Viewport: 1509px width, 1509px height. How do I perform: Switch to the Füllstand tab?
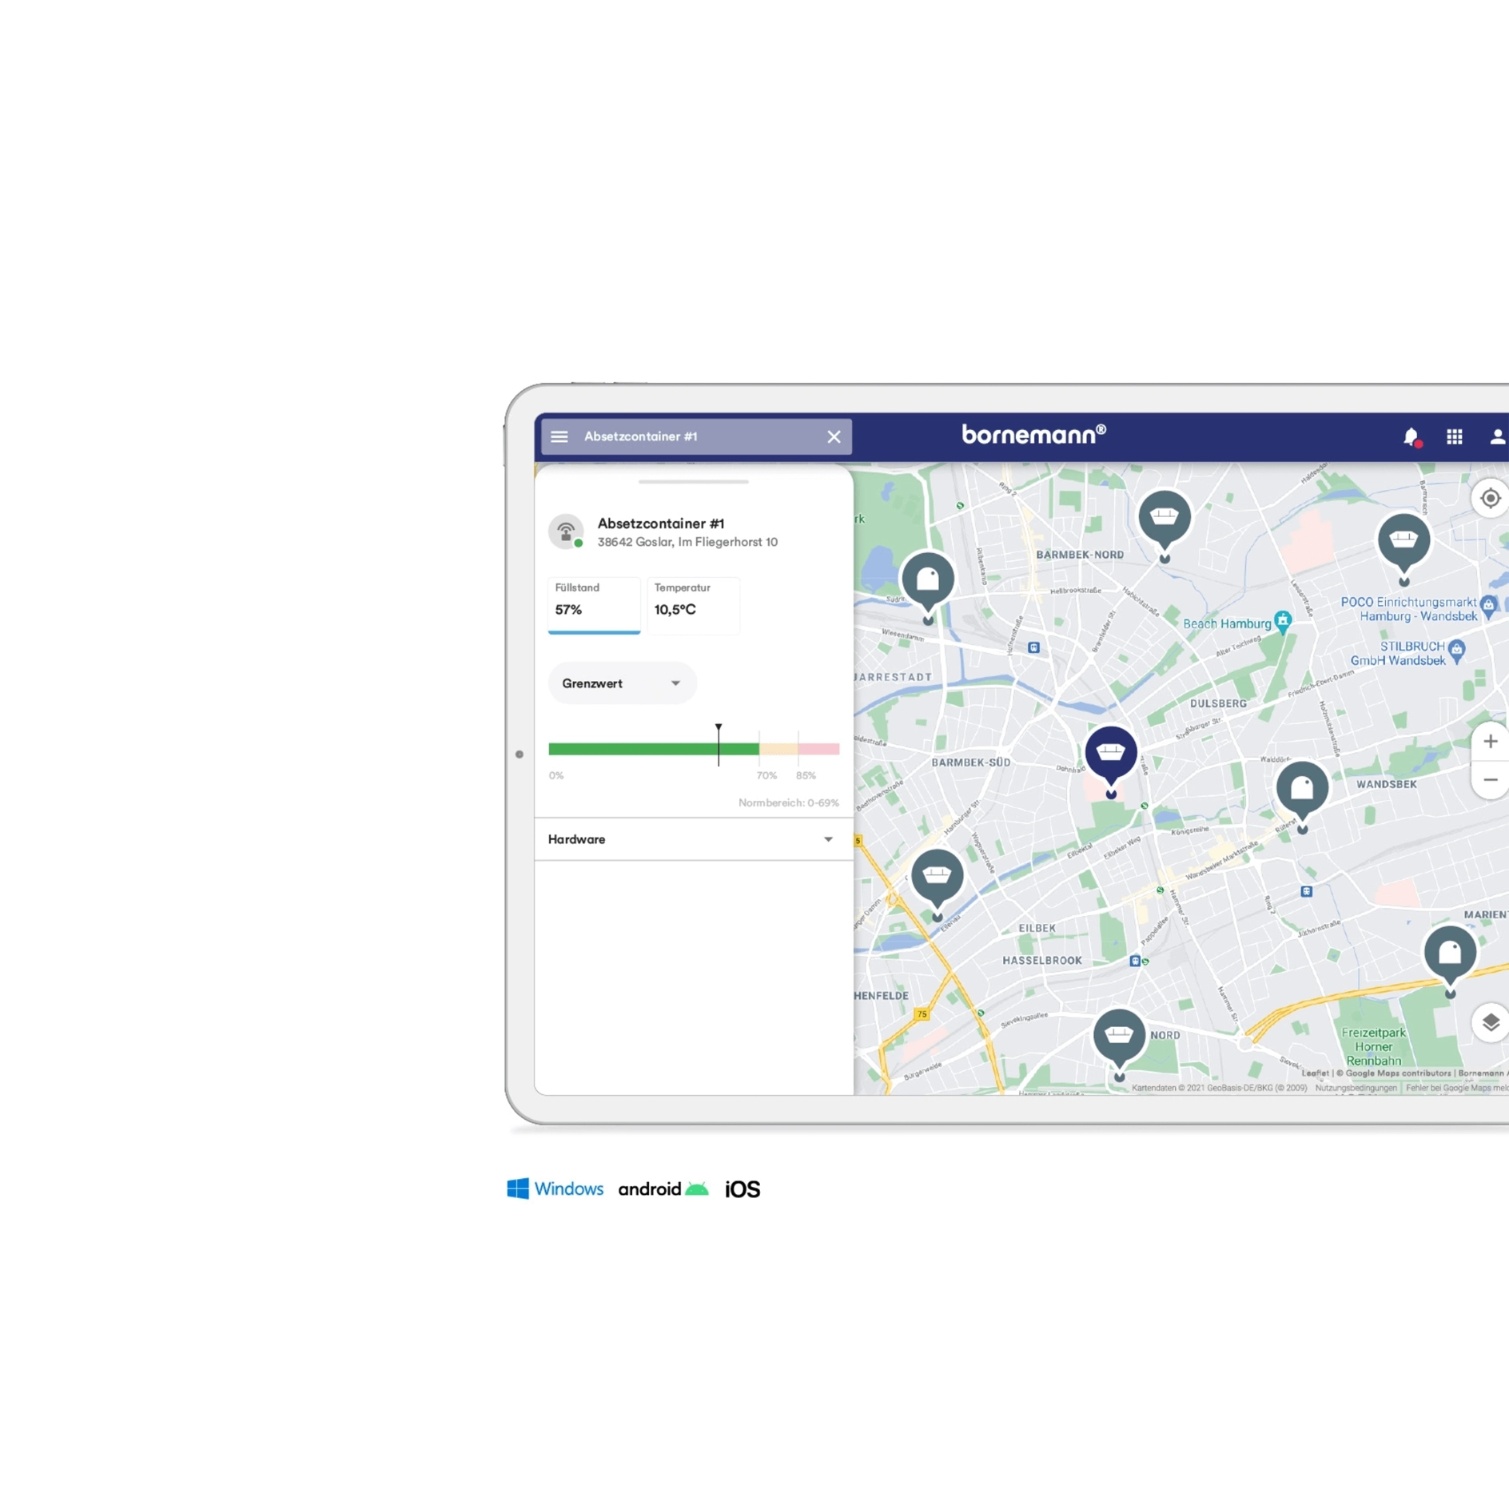pyautogui.click(x=594, y=605)
